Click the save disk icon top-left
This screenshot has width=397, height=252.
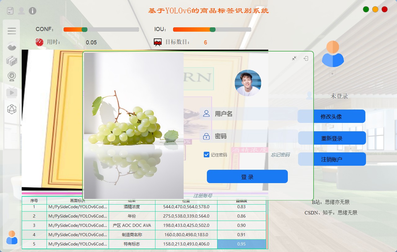10,11
